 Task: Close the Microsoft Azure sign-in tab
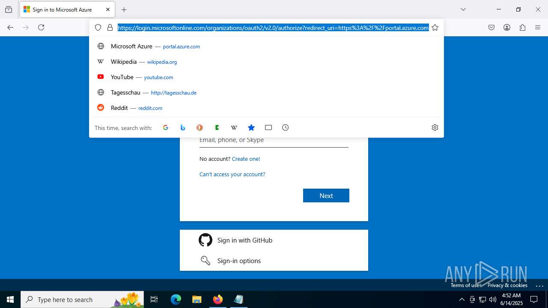point(108,9)
